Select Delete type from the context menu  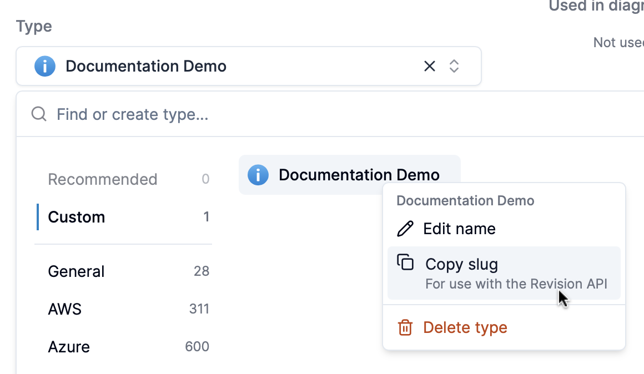pos(465,327)
